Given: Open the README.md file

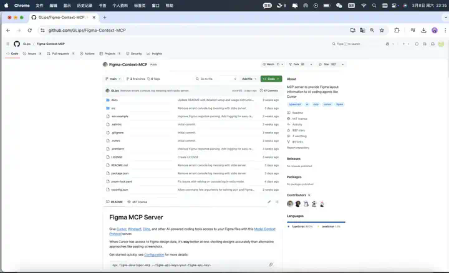Looking at the screenshot, I should [119, 165].
